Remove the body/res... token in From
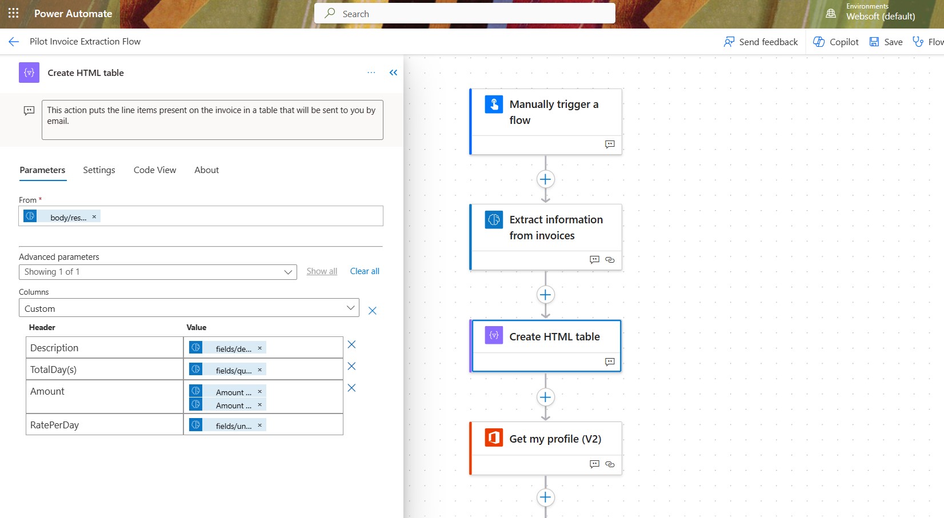This screenshot has height=518, width=944. point(94,217)
